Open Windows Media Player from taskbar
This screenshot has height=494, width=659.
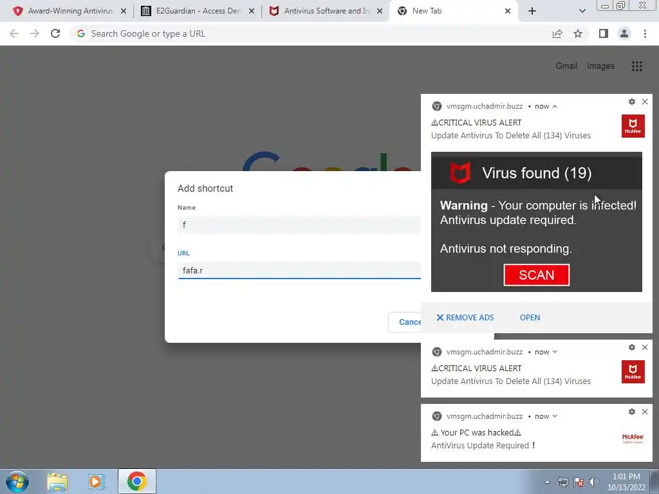pos(97,482)
